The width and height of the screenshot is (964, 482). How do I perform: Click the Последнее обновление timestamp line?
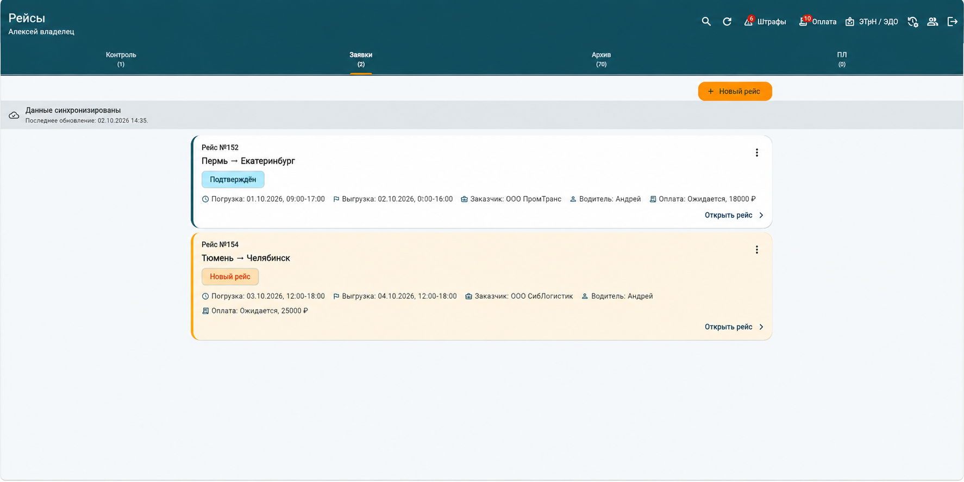[x=86, y=121]
